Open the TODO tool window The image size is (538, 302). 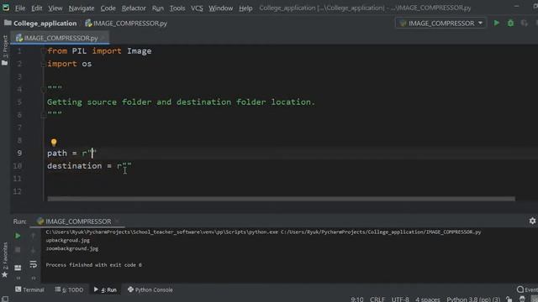[x=69, y=290]
